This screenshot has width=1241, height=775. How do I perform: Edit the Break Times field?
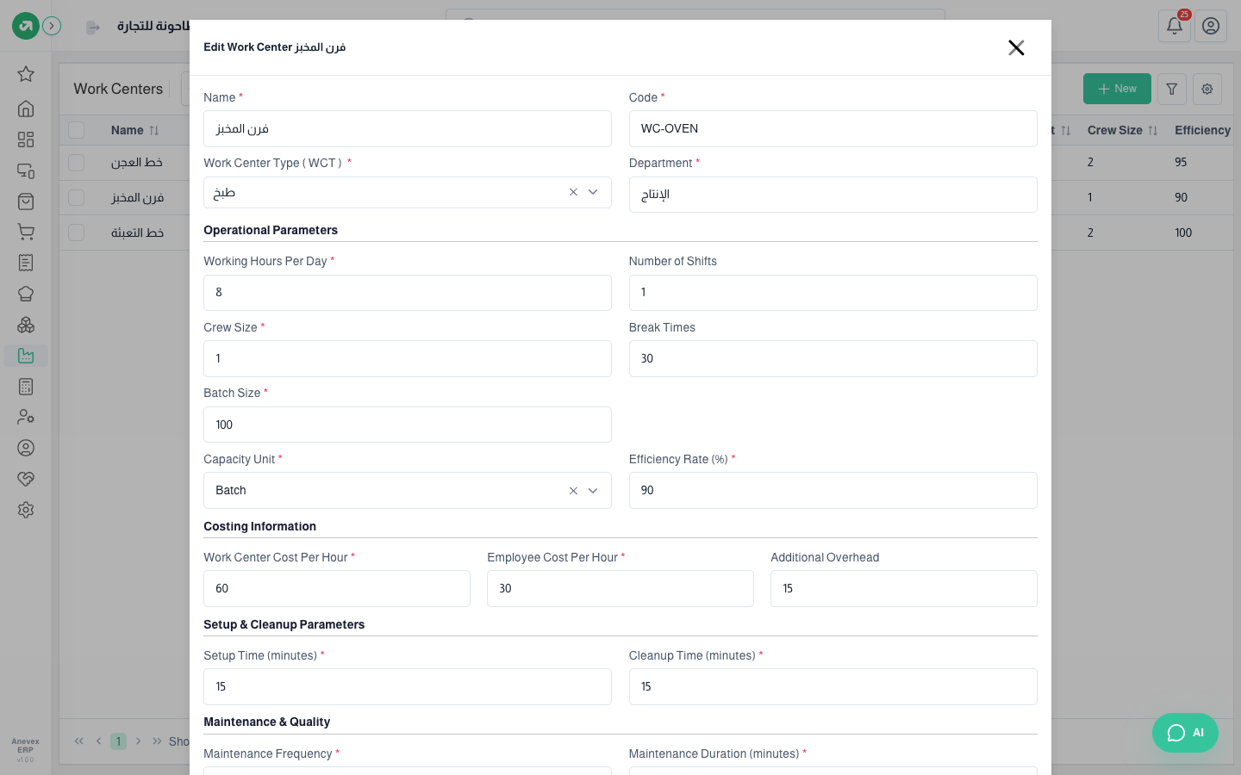[x=833, y=358]
